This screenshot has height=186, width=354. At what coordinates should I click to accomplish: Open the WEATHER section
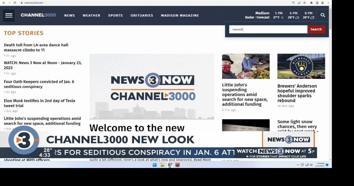click(91, 15)
